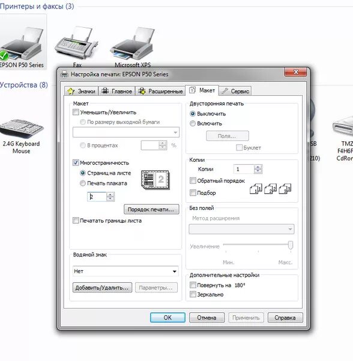Viewport: 353px width, 361px height.
Task: Open the Главное tab
Action: pyautogui.click(x=117, y=91)
